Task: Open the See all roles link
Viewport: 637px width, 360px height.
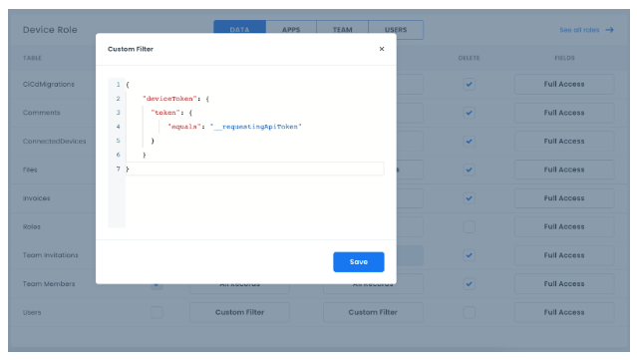Action: click(579, 30)
